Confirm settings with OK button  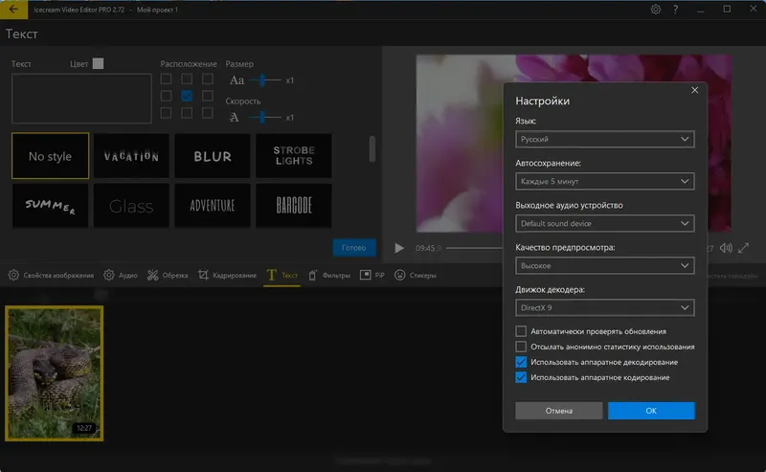click(650, 411)
